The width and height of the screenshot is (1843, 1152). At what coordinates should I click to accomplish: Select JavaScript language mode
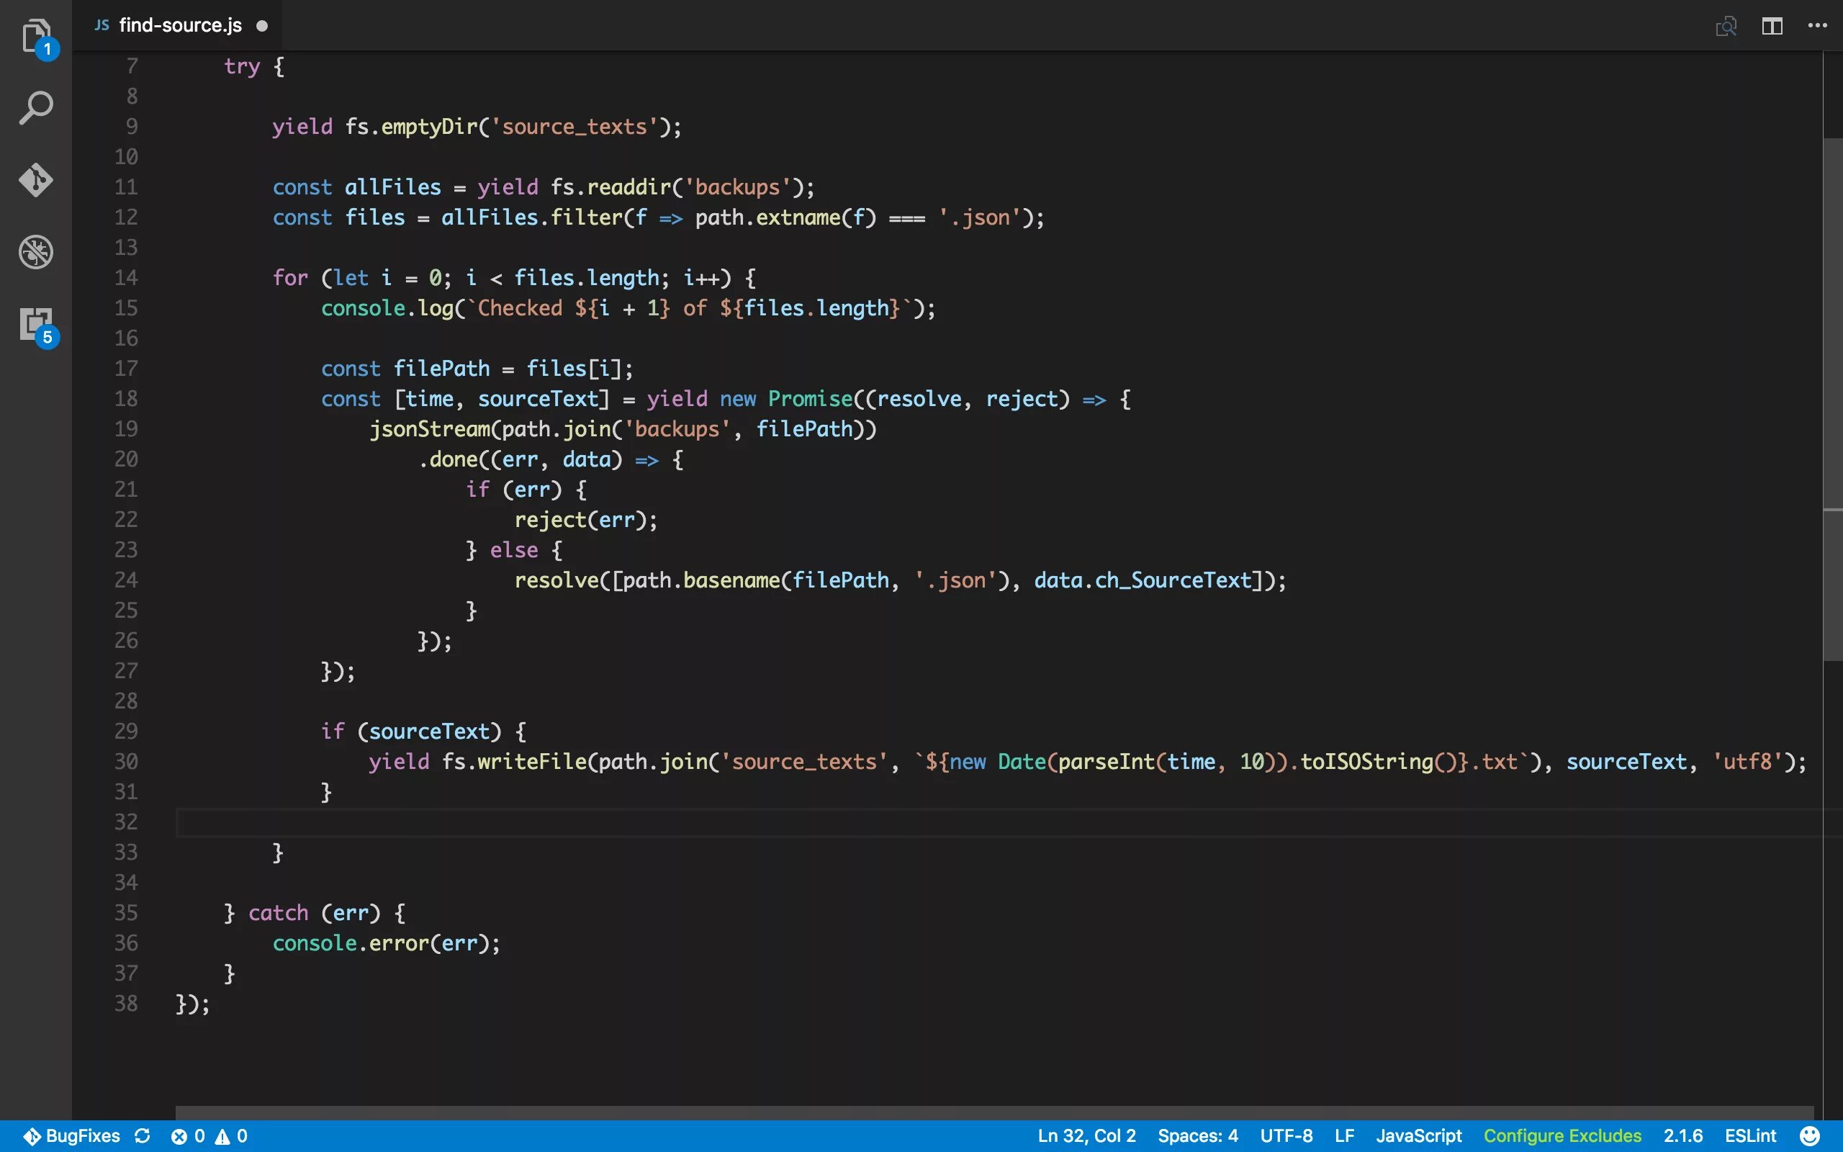coord(1418,1136)
